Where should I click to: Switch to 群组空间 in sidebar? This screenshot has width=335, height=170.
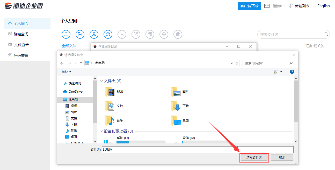click(18, 34)
